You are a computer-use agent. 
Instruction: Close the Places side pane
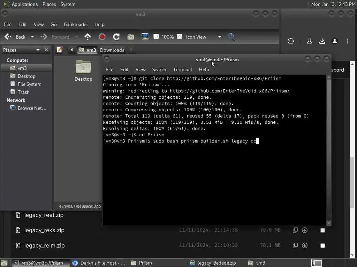(x=46, y=50)
